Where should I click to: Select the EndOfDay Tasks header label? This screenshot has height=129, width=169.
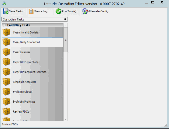(x=19, y=25)
